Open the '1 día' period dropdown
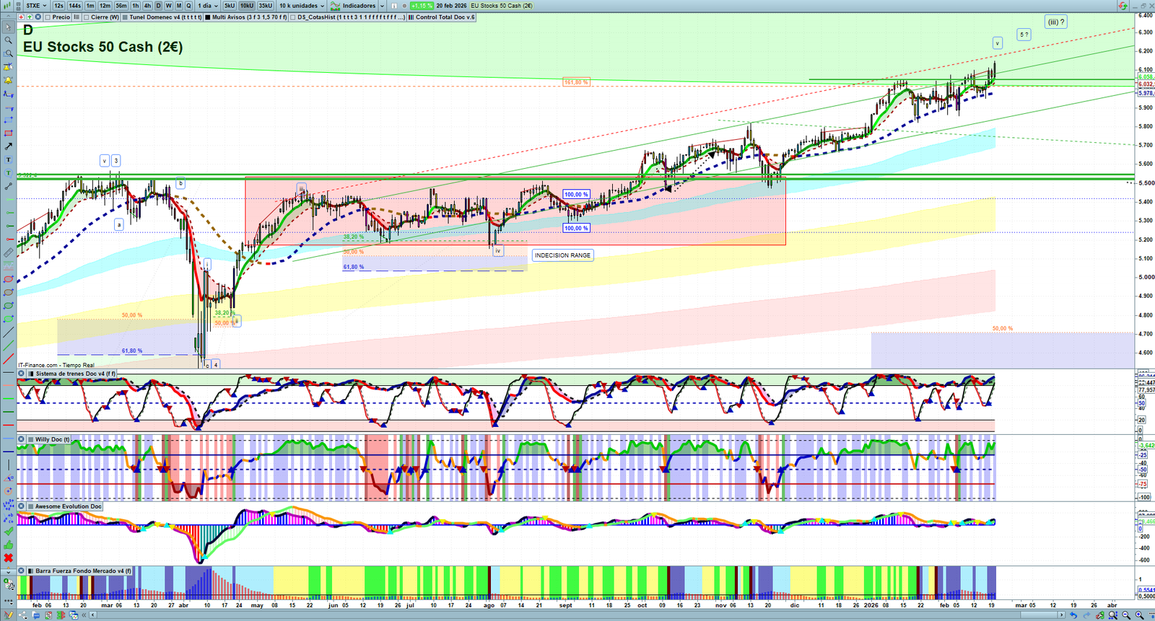 [208, 6]
